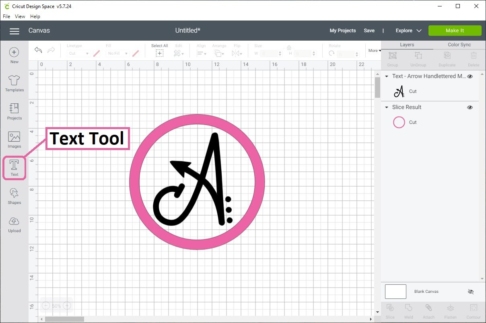Open the Help menu
The image size is (486, 323).
click(x=35, y=16)
